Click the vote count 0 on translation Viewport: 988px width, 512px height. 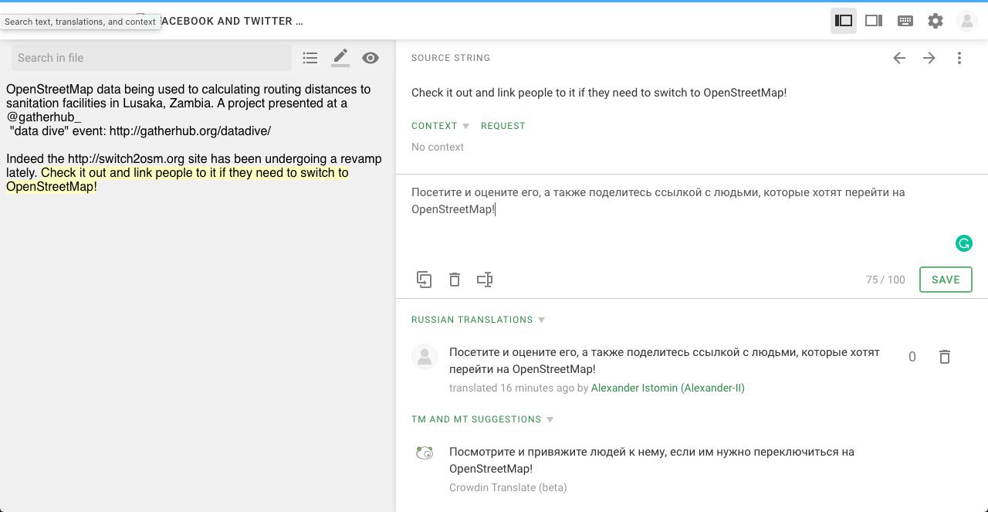click(x=912, y=357)
